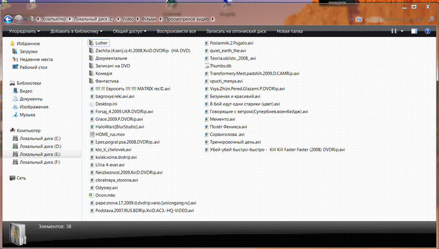This screenshot has width=439, height=249.
Task: Open the Общий доступ menu
Action: click(x=129, y=32)
